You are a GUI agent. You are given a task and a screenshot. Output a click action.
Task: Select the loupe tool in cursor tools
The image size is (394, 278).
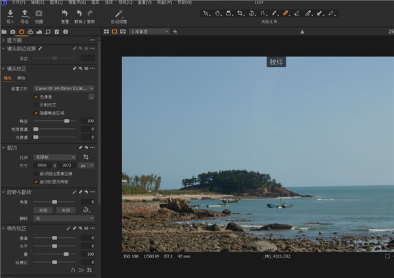(x=229, y=13)
